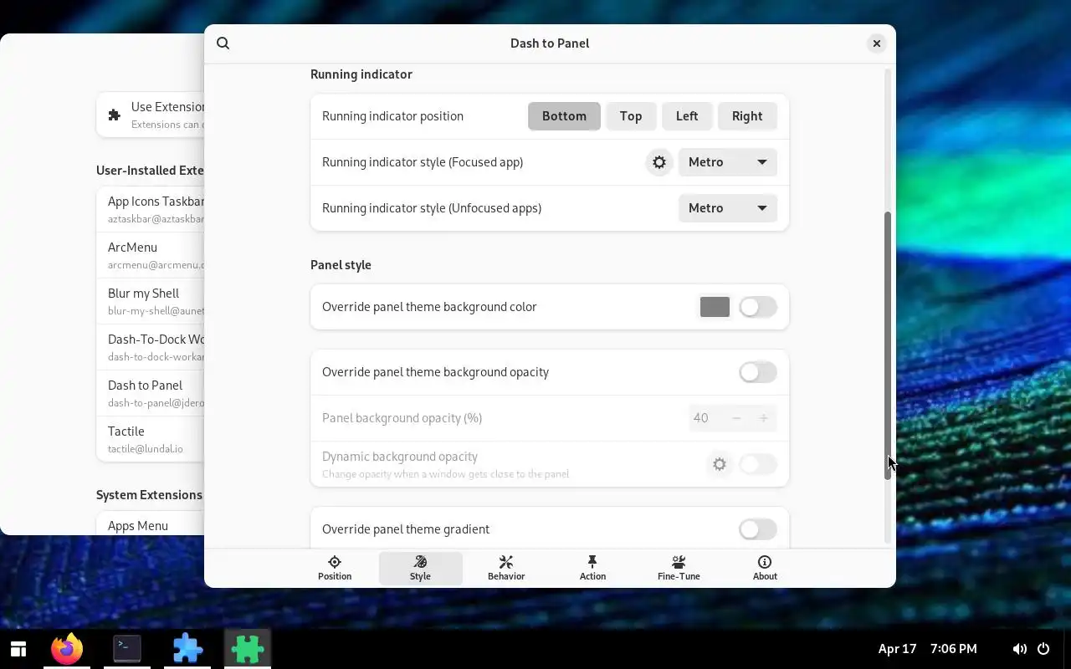Click the green puzzle icon in taskbar
The width and height of the screenshot is (1071, 669).
coord(248,649)
